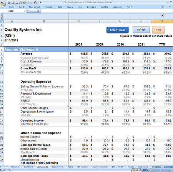Select outline level 1 button

[2, 15]
